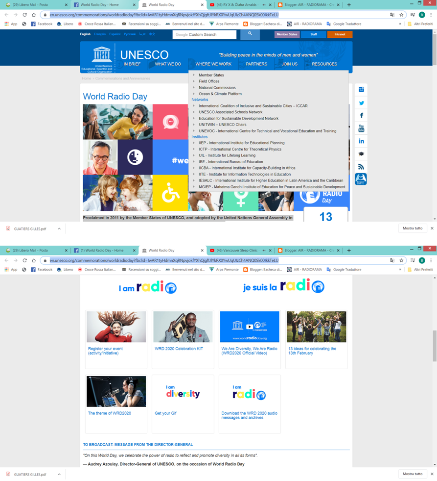Open 13 ideas for celebrating the 13th February
Viewport: 437px width, 481px height.
[312, 351]
